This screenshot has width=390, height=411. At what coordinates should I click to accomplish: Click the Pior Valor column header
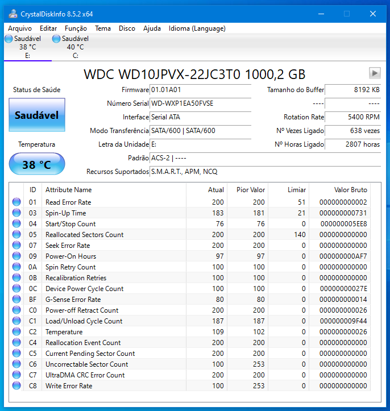(x=248, y=190)
